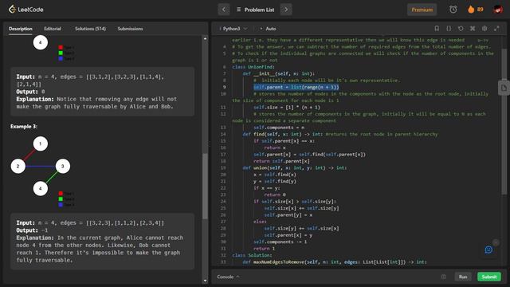
Task: Click the streak flame icon
Action: (471, 10)
